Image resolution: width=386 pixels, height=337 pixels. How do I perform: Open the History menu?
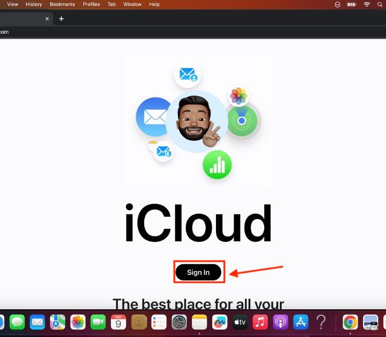[34, 4]
